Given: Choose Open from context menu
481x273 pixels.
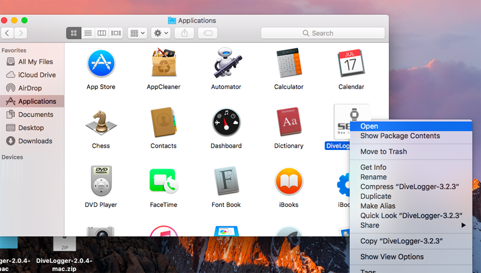Looking at the screenshot, I should (x=411, y=126).
